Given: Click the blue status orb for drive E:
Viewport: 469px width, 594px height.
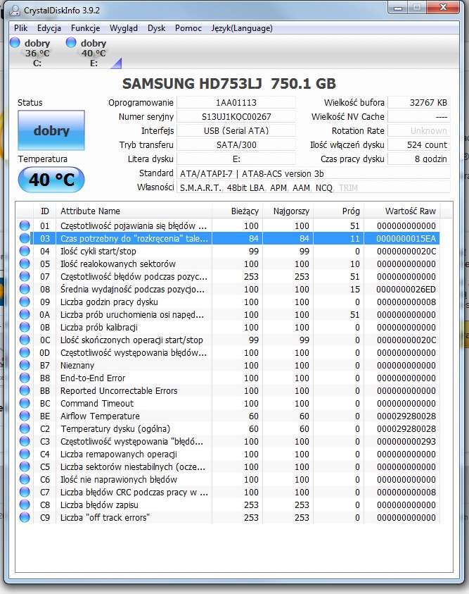Looking at the screenshot, I should [71, 42].
